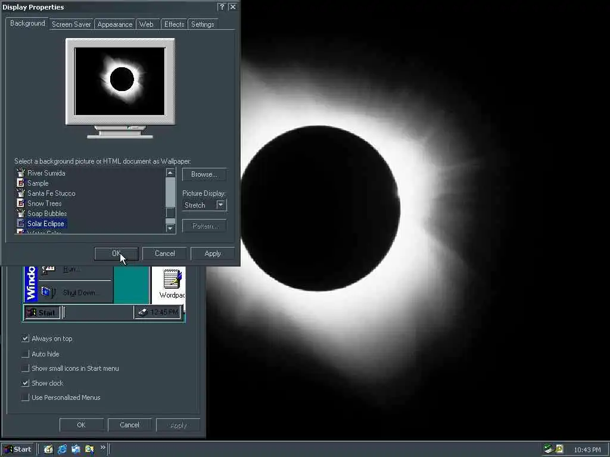
Task: Click the wallpaper list scrollbar thumb
Action: pos(170,212)
